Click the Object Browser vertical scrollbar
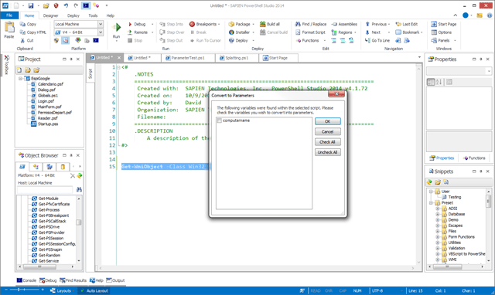Screen dimensions: 495x295 pyautogui.click(x=79, y=229)
